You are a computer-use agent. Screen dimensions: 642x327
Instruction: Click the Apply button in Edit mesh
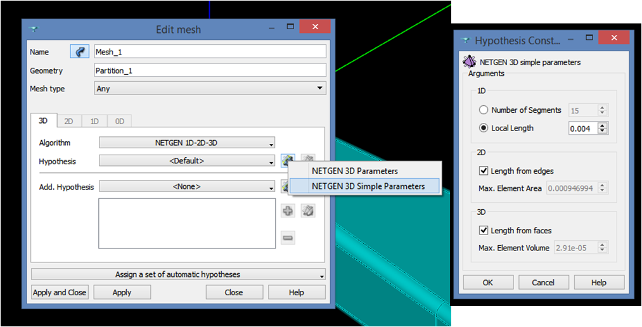[x=122, y=292]
